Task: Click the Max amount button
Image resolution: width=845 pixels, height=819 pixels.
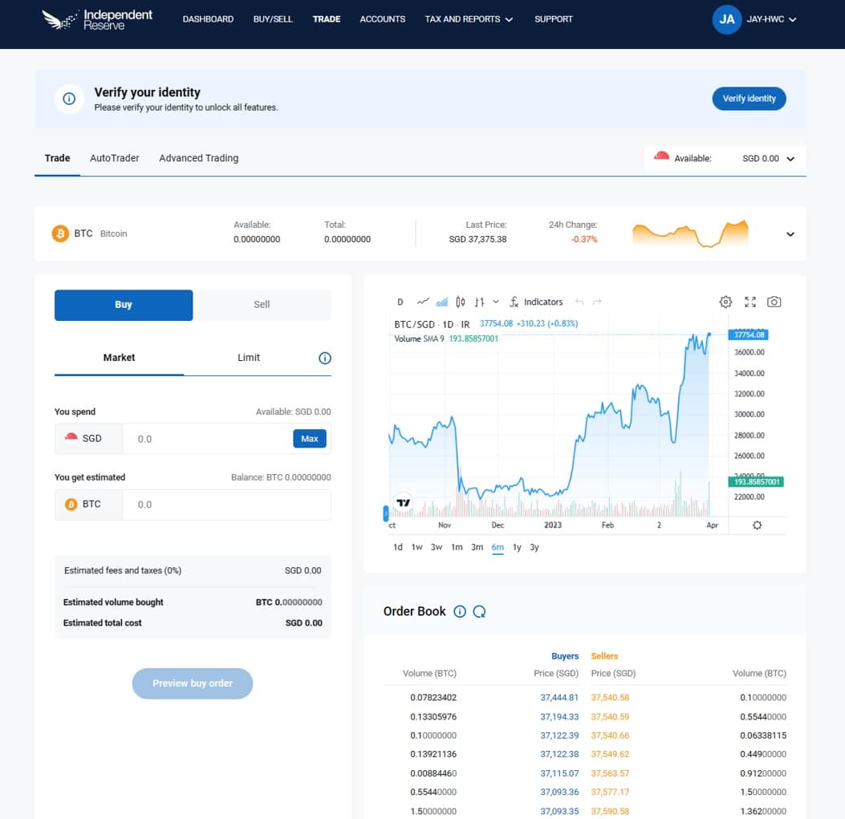Action: pyautogui.click(x=309, y=439)
